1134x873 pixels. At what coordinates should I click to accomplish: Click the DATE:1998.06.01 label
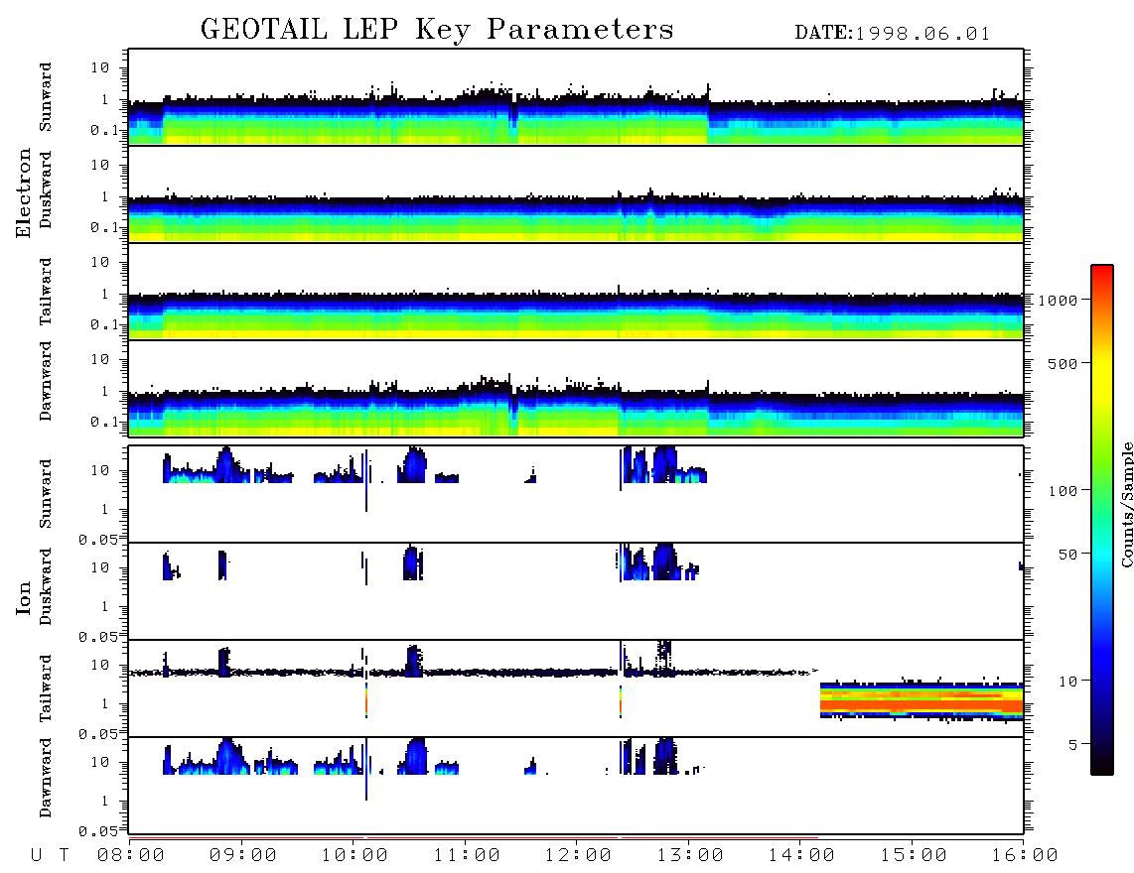click(x=892, y=34)
